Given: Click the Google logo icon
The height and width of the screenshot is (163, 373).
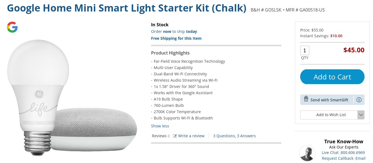Looking at the screenshot, I should (12, 27).
